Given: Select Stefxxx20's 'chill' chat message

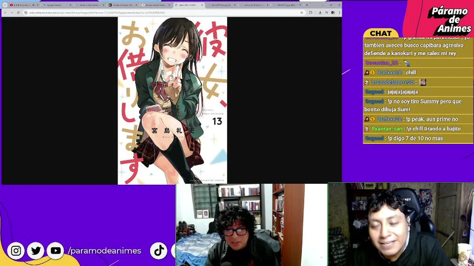Looking at the screenshot, I should point(411,72).
